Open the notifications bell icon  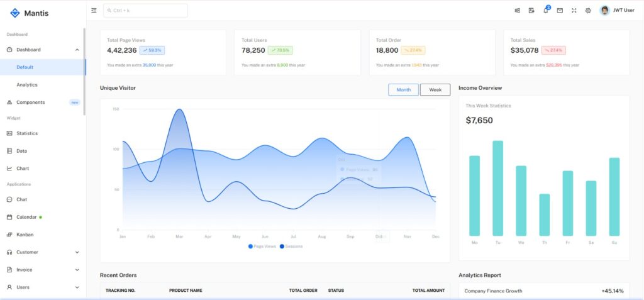pos(546,11)
